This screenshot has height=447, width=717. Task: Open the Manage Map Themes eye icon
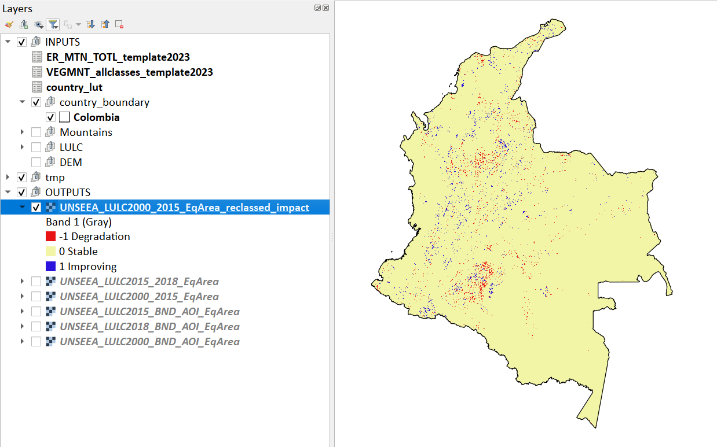click(x=38, y=24)
